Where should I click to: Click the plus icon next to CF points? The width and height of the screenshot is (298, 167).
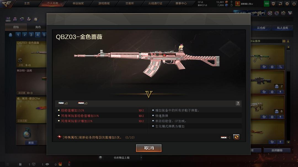click(x=231, y=2)
